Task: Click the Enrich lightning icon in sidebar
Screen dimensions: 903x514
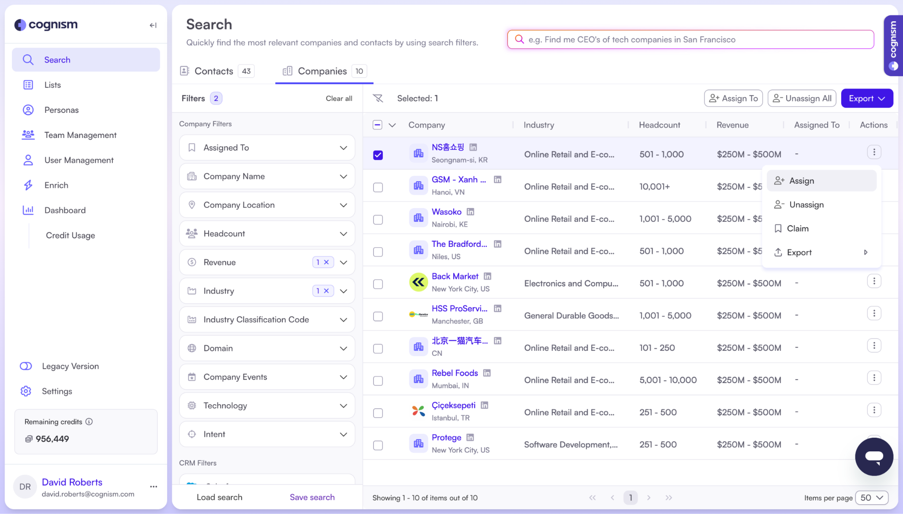Action: click(28, 185)
